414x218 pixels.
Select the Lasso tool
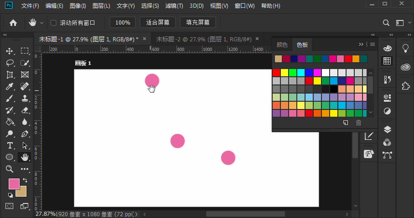coord(10,63)
